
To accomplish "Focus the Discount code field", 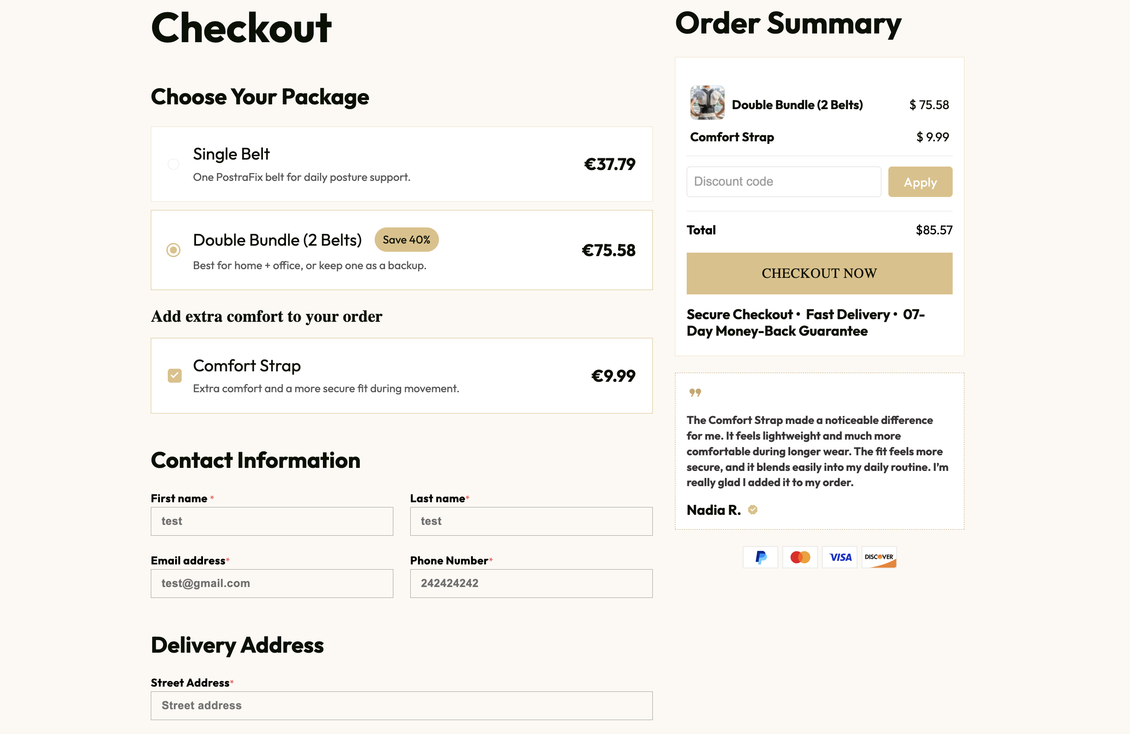I will tap(784, 181).
